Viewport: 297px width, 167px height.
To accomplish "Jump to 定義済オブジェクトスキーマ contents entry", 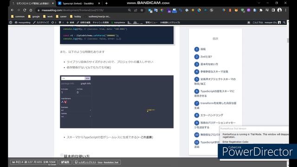I will [x=215, y=81].
